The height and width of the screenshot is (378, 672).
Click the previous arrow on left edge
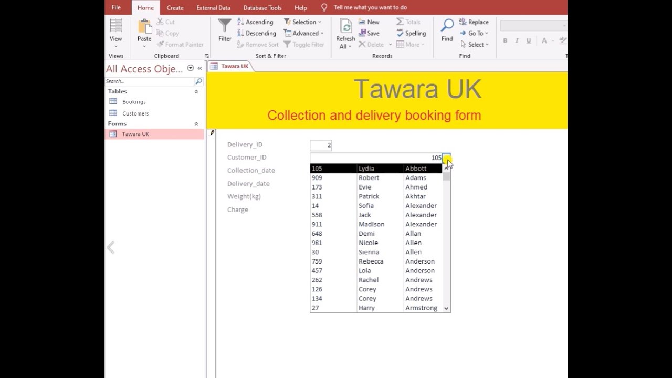coord(111,247)
